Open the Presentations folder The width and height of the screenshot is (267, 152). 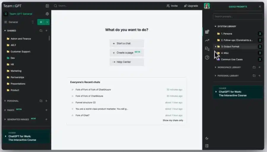point(16,84)
